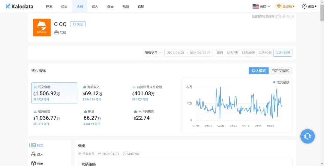Open the 美国 country selector dropdown
This screenshot has width=324, height=166.
tap(261, 6)
